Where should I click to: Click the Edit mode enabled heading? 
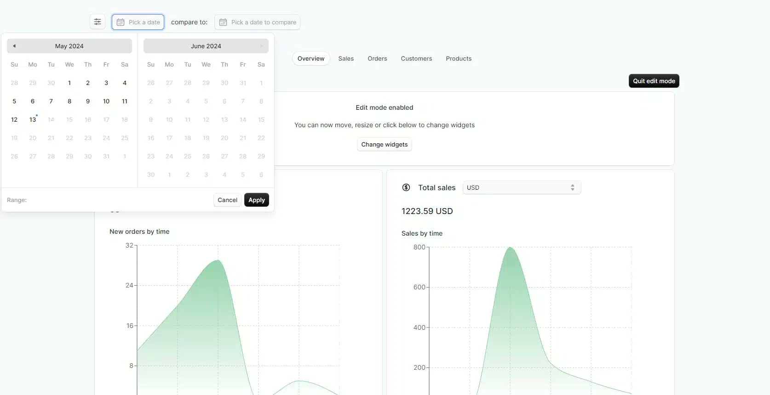(385, 107)
